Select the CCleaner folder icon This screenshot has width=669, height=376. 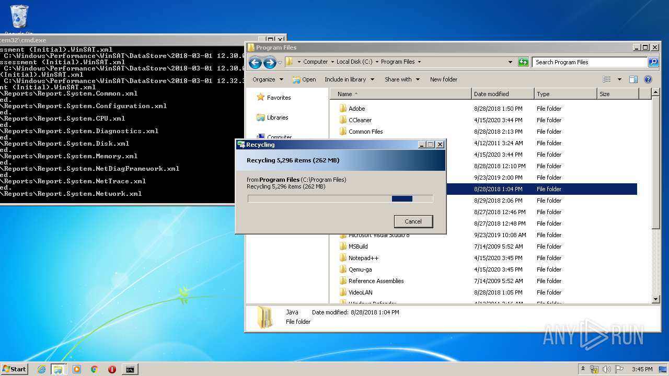tap(343, 120)
